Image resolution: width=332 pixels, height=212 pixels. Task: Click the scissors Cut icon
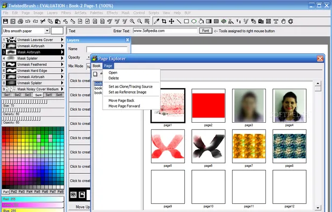tap(43, 21)
